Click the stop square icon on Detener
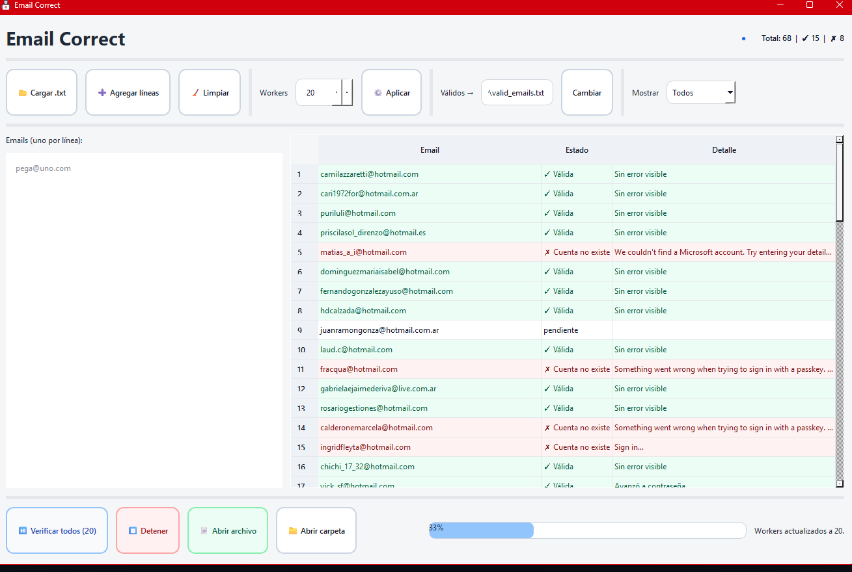The width and height of the screenshot is (852, 572). coord(133,531)
